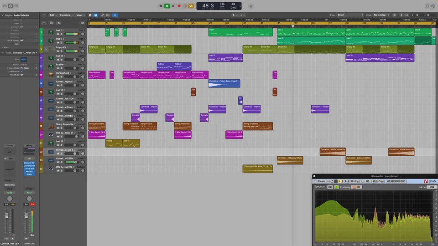
Task: Adjust the Empty Kit track volume slider
Action: 72,51
